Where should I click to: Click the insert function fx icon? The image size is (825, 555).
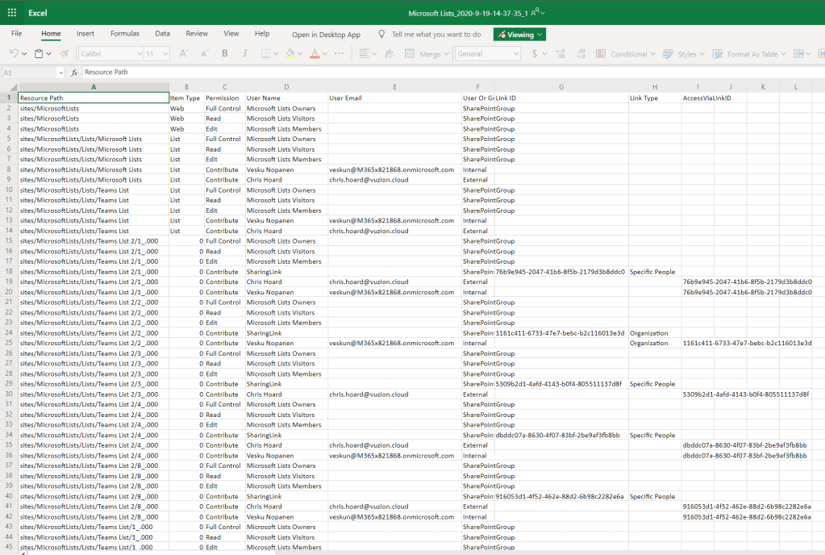pyautogui.click(x=74, y=73)
